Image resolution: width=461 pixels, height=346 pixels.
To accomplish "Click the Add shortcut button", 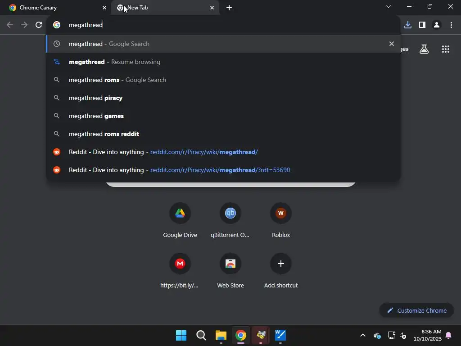I will click(281, 271).
